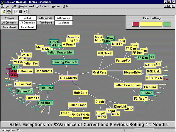
Task: Click the For Help, press F1 status text
Action: [x=10, y=130]
